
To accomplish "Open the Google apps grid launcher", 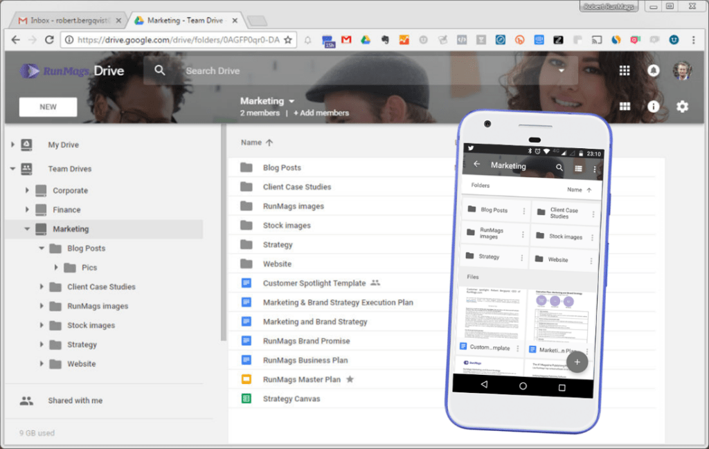I will click(625, 71).
